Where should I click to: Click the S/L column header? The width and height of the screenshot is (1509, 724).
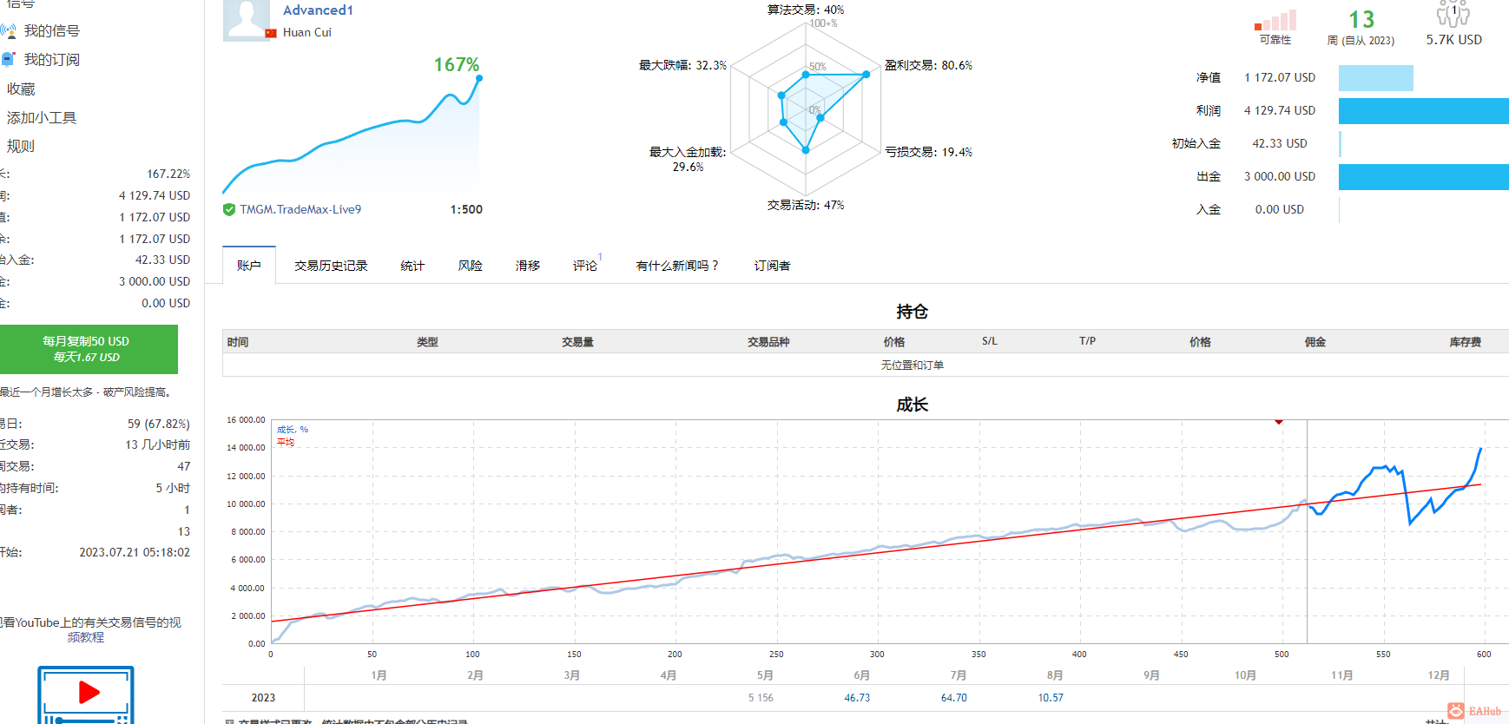click(x=990, y=341)
